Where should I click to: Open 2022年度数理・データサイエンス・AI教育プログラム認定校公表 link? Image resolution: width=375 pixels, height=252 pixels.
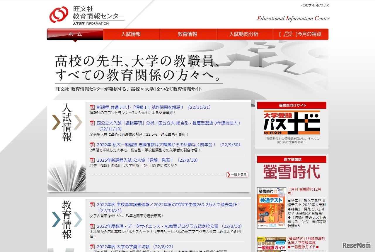169,226
